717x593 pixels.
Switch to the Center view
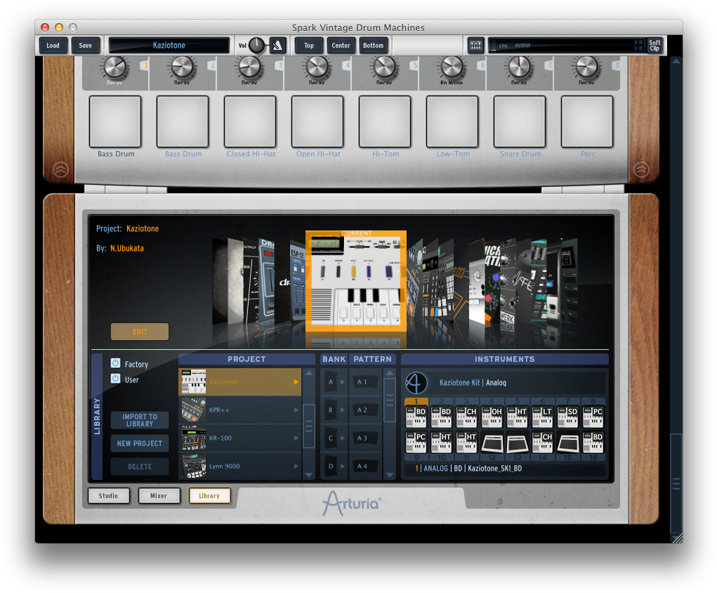click(x=341, y=45)
